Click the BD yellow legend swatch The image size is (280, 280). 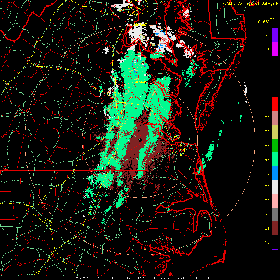pos(275,132)
